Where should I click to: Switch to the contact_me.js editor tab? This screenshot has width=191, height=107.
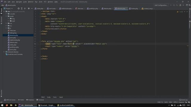(x=148, y=9)
